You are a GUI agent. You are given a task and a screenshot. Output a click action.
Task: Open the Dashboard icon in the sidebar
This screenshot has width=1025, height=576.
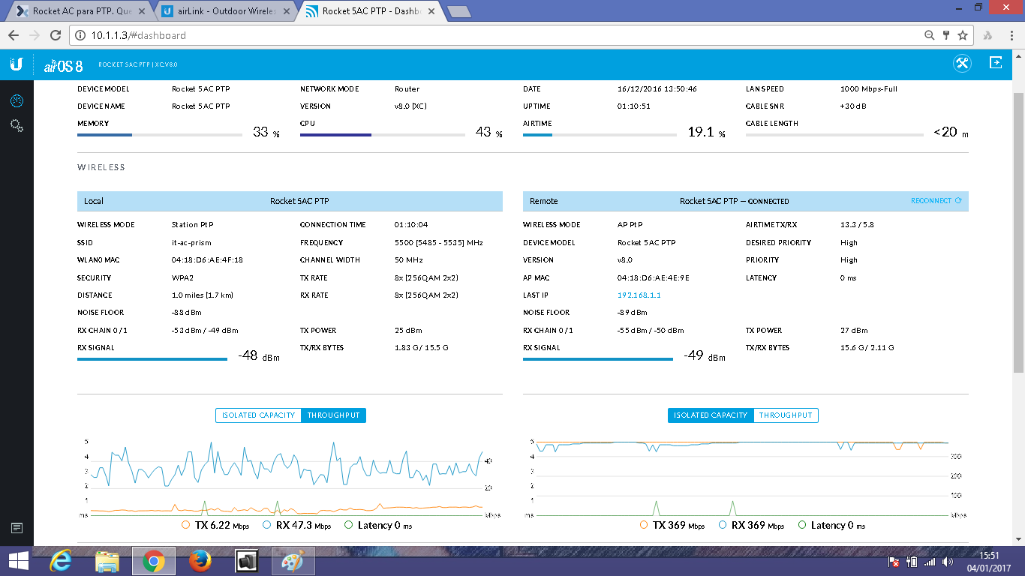tap(17, 100)
